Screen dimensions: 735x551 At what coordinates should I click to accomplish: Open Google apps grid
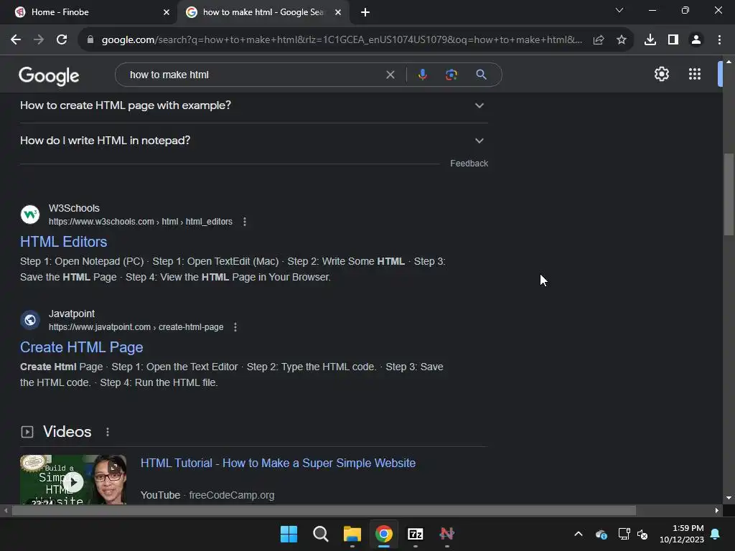(695, 74)
